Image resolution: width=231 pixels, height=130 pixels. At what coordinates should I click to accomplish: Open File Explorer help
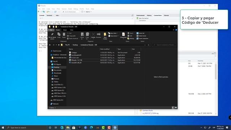click(x=176, y=30)
